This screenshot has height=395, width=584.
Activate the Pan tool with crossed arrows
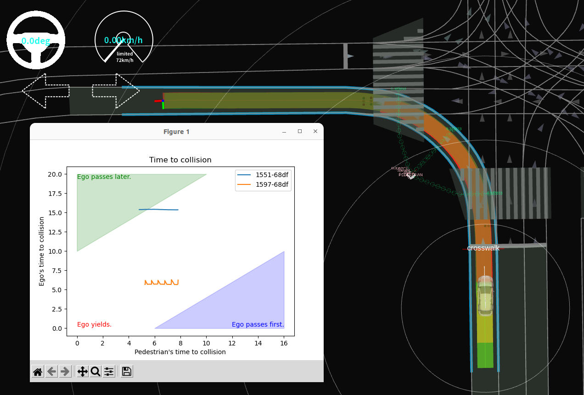83,372
